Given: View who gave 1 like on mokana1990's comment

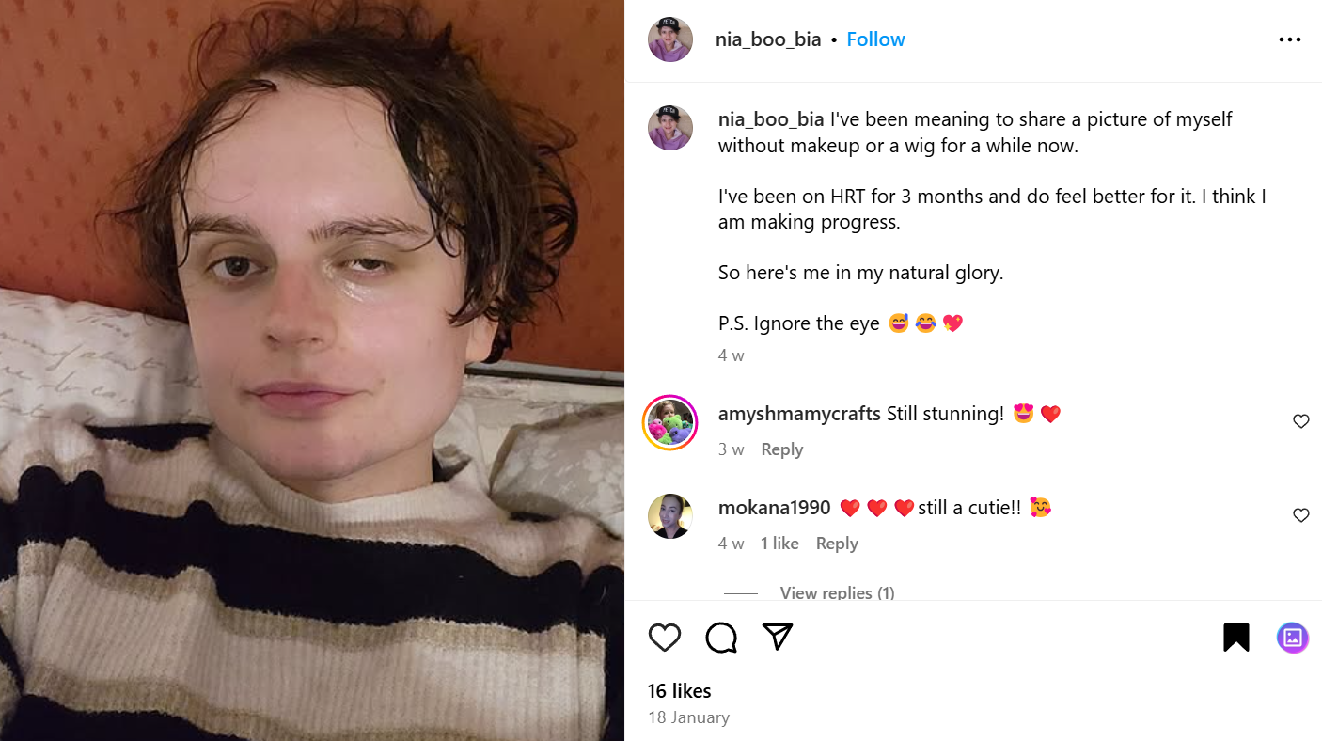Looking at the screenshot, I should click(x=779, y=544).
